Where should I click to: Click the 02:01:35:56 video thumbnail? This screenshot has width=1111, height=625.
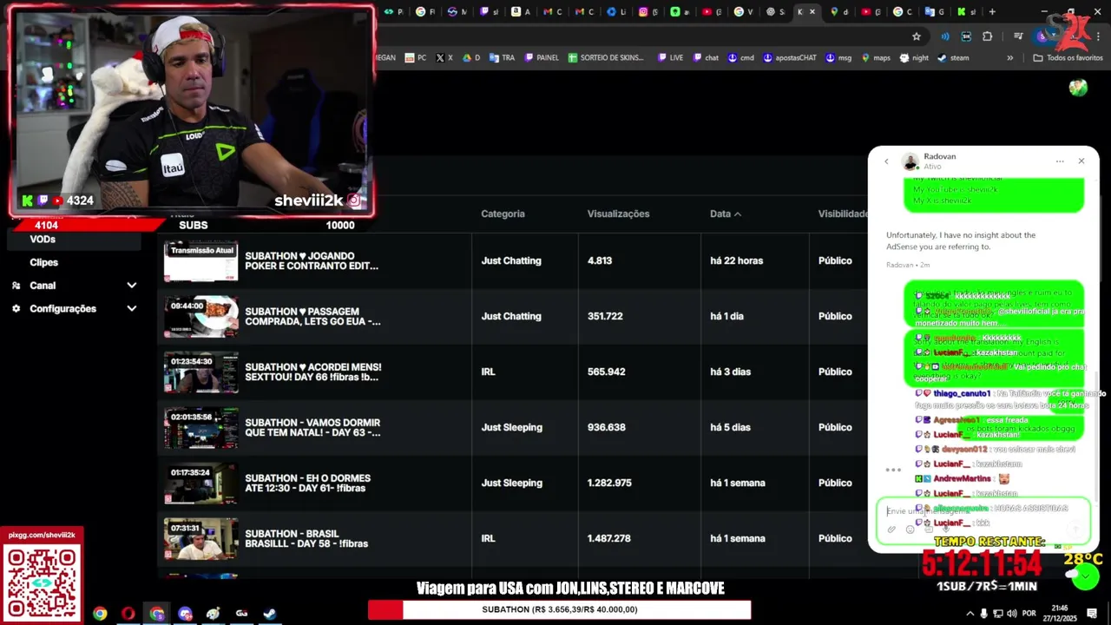201,428
